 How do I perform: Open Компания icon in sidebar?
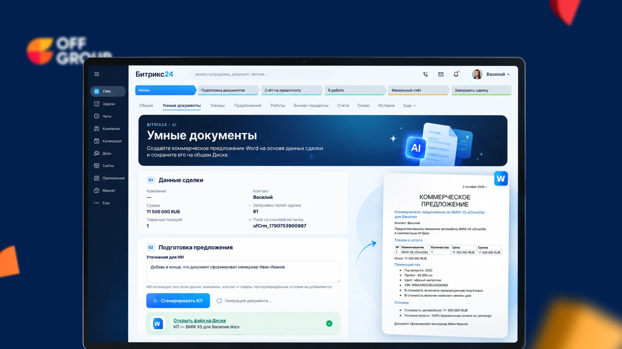pyautogui.click(x=97, y=129)
